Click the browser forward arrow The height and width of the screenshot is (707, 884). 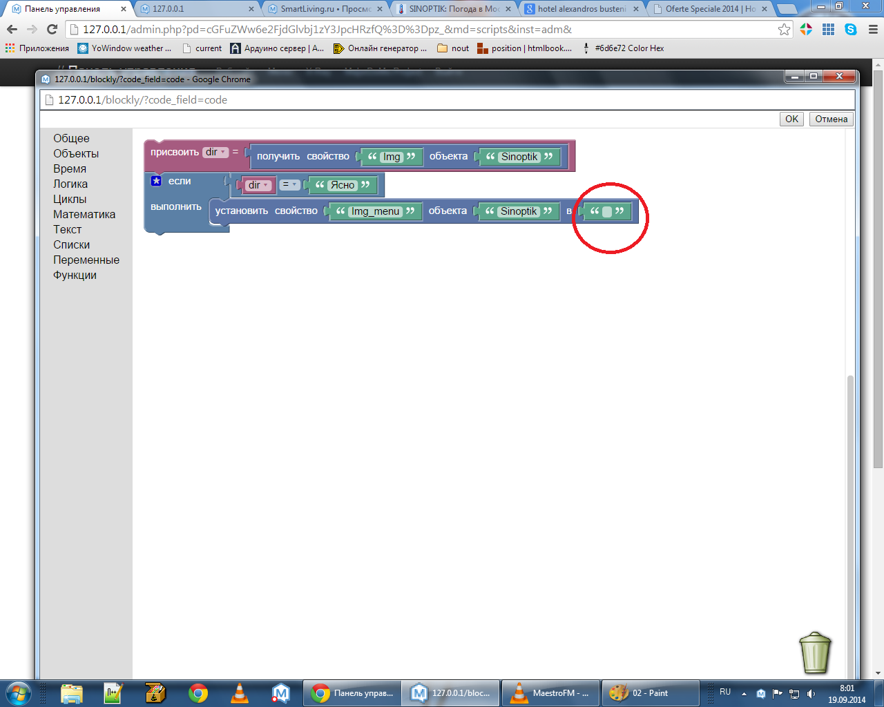coord(32,30)
